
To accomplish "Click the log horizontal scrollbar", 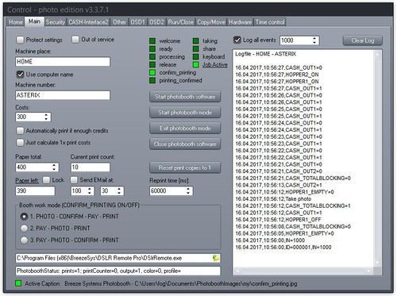I will (303, 271).
